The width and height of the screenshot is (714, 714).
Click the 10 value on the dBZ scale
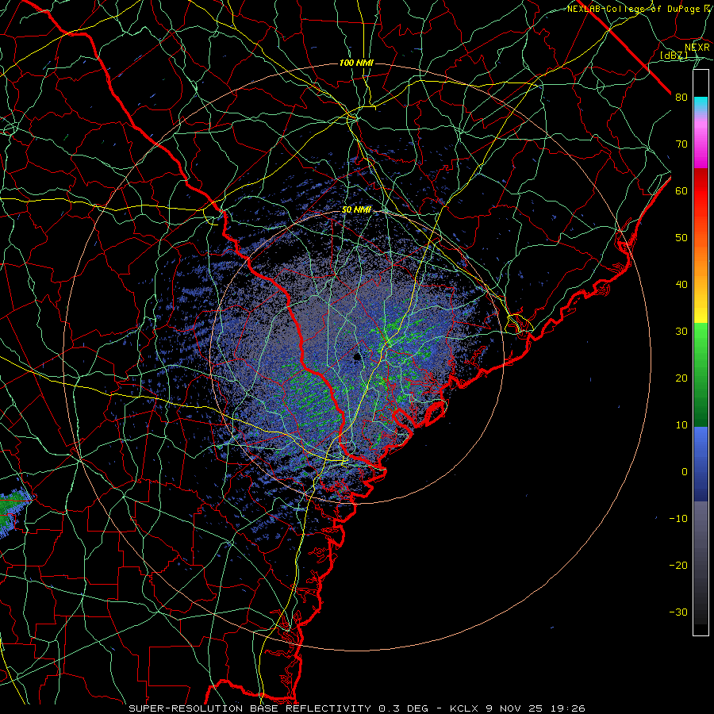click(x=681, y=425)
